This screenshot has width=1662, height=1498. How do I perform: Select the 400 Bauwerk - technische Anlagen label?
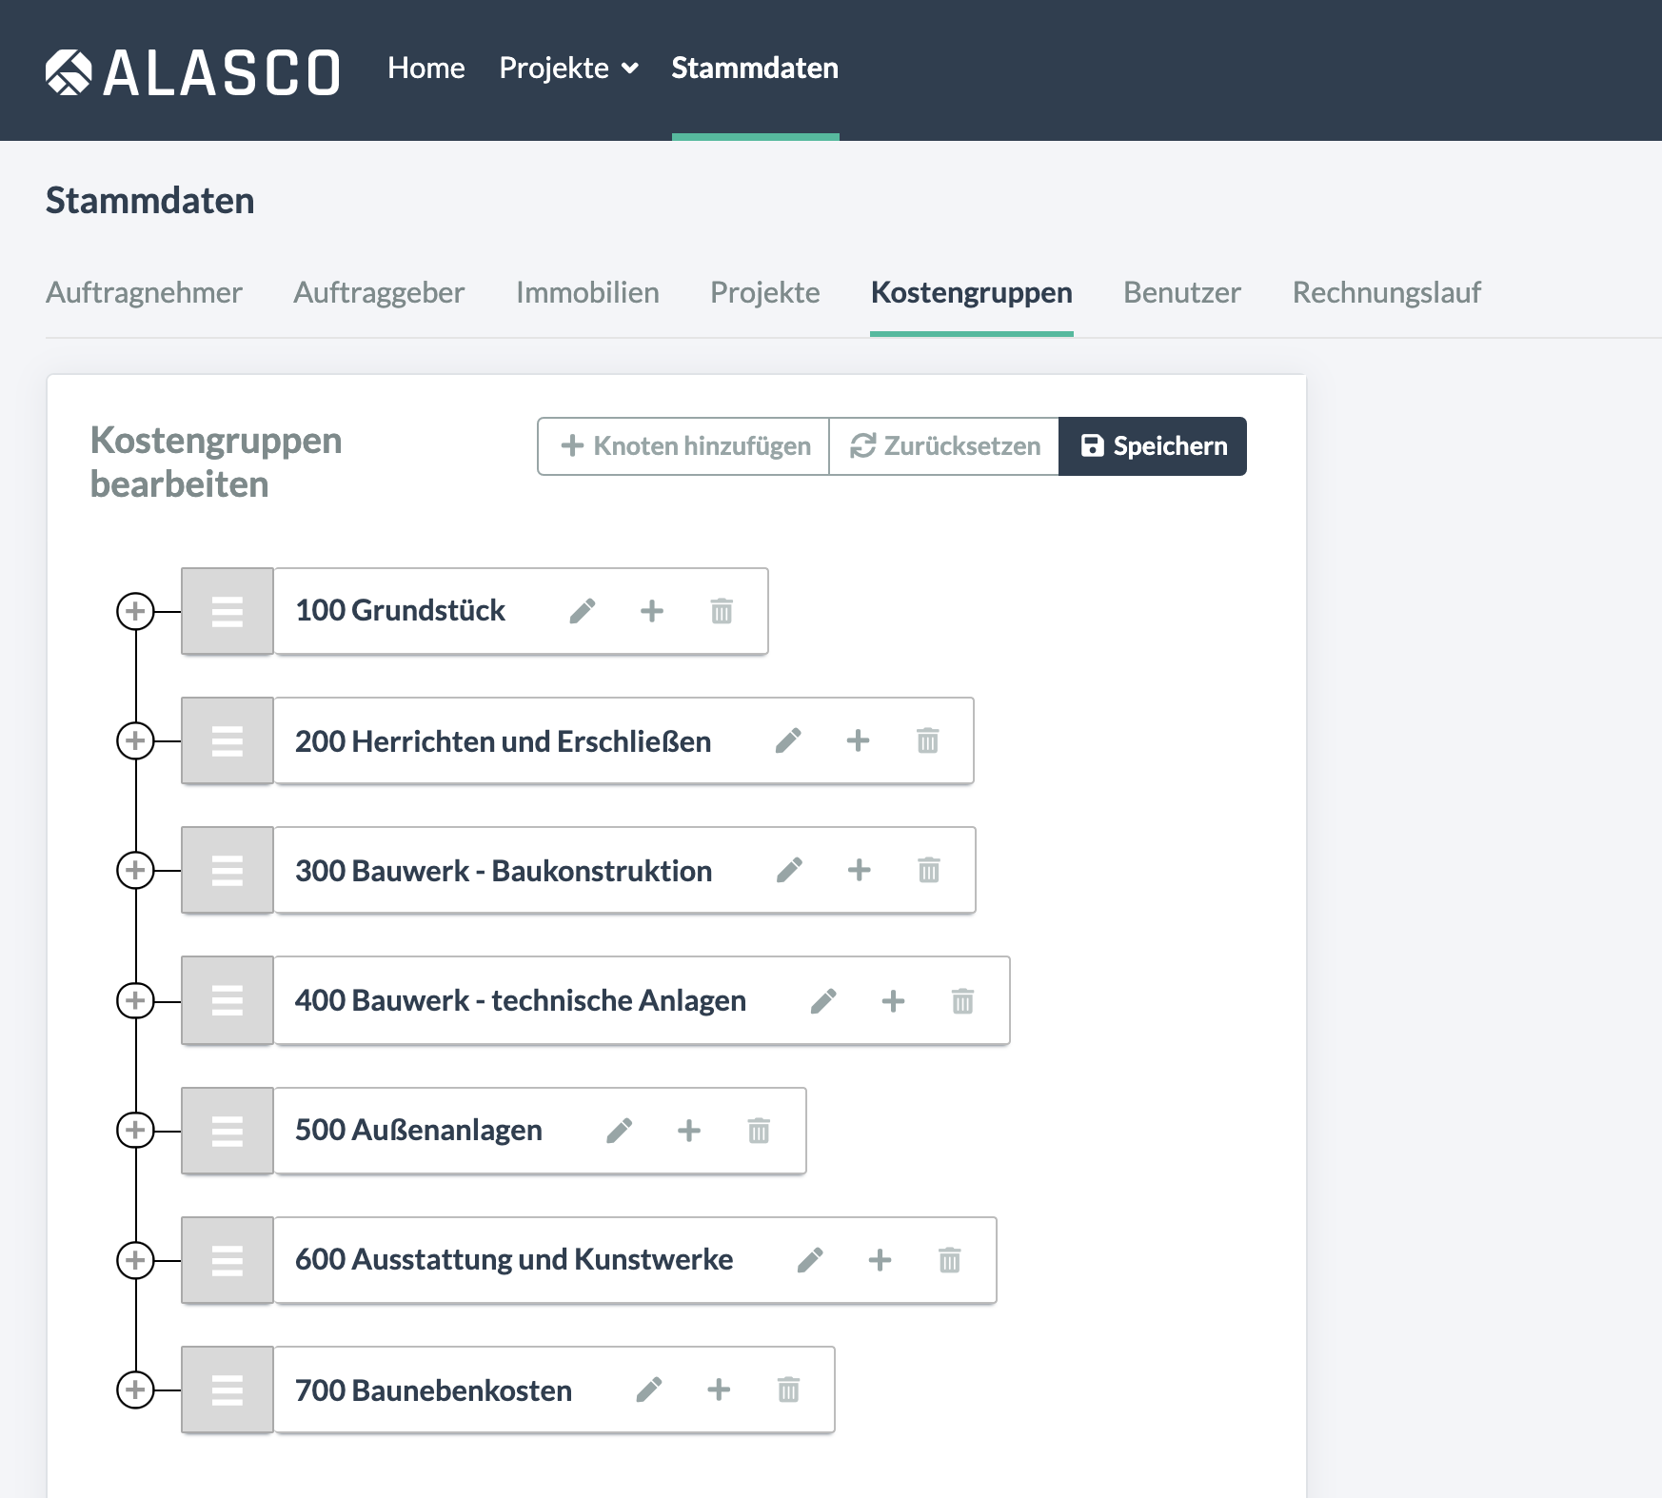[521, 1001]
